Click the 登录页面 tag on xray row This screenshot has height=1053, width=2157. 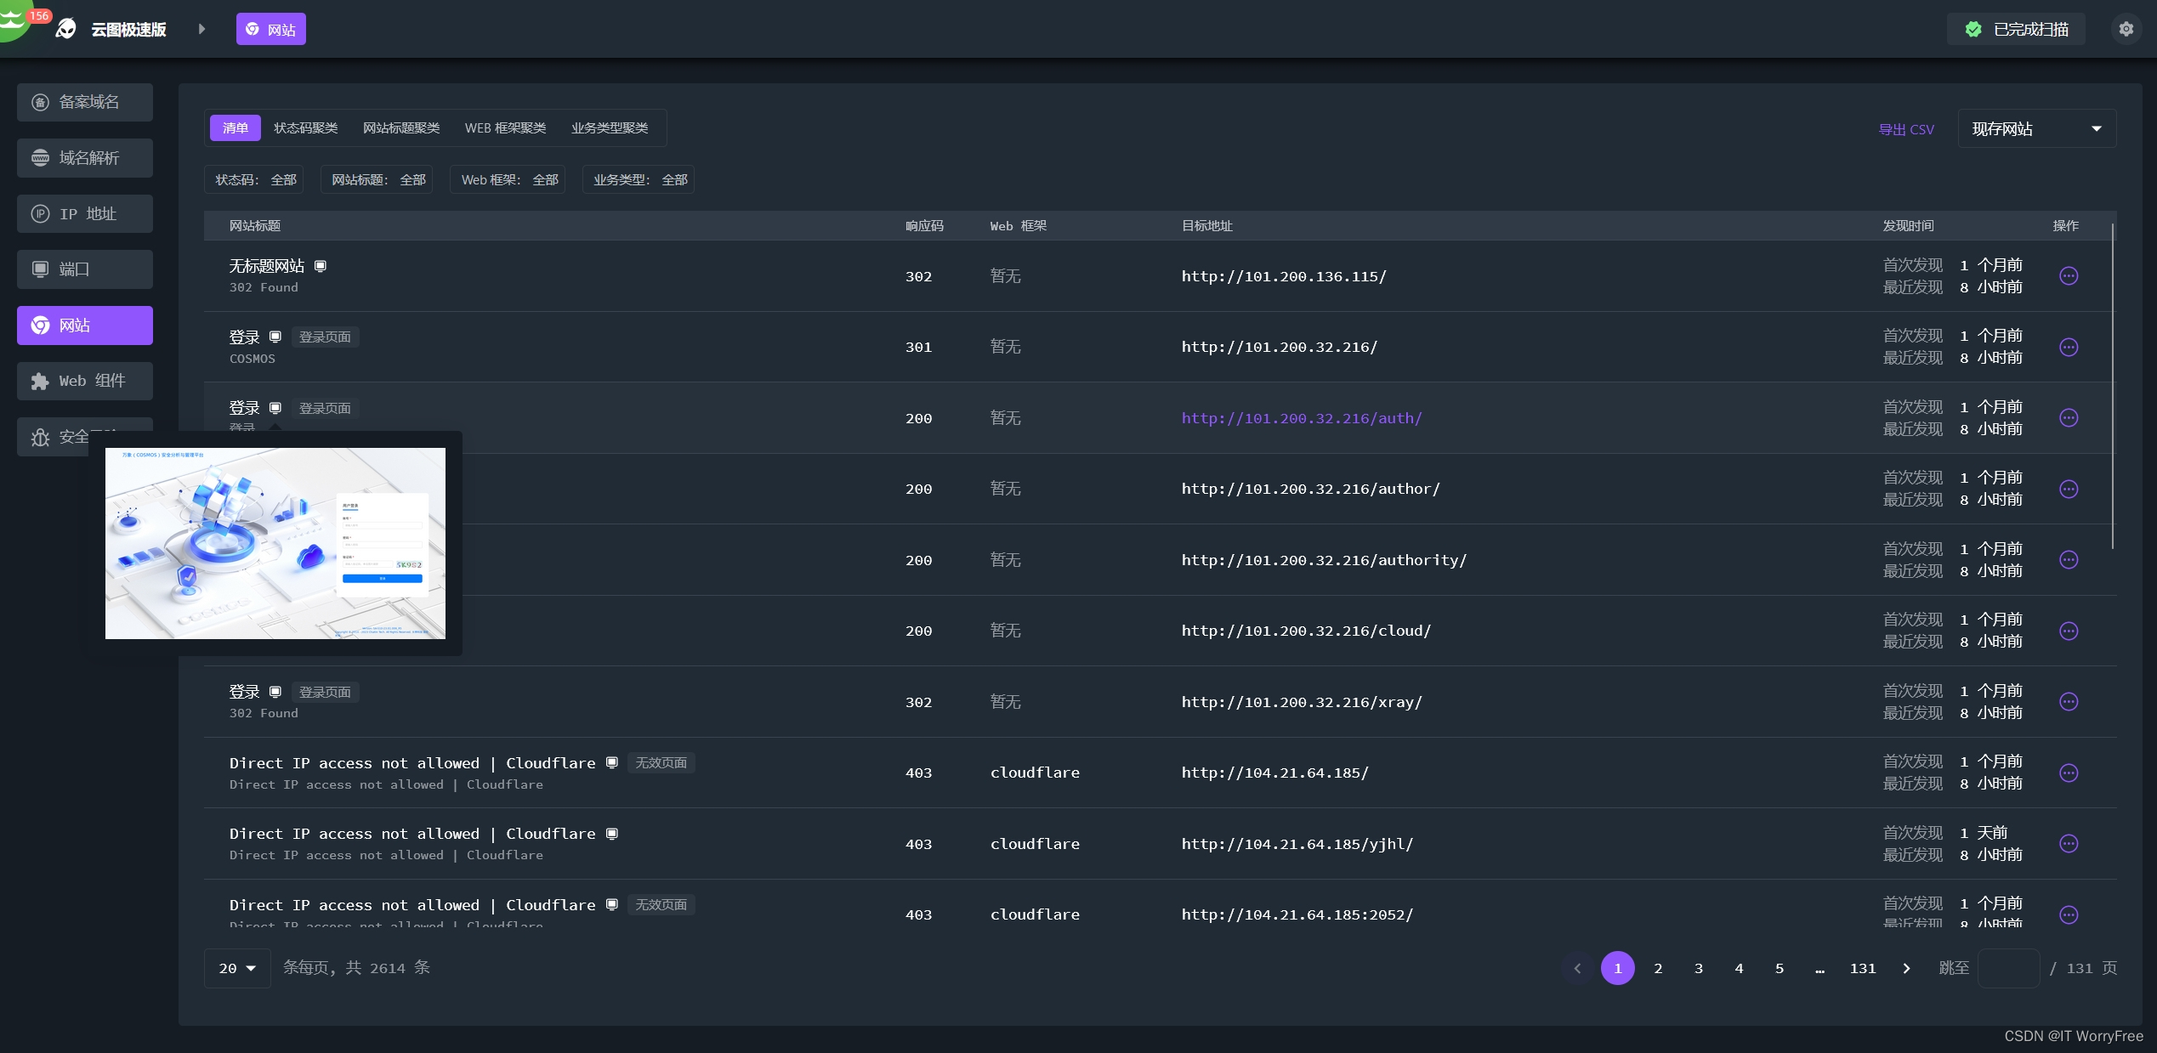(x=325, y=693)
